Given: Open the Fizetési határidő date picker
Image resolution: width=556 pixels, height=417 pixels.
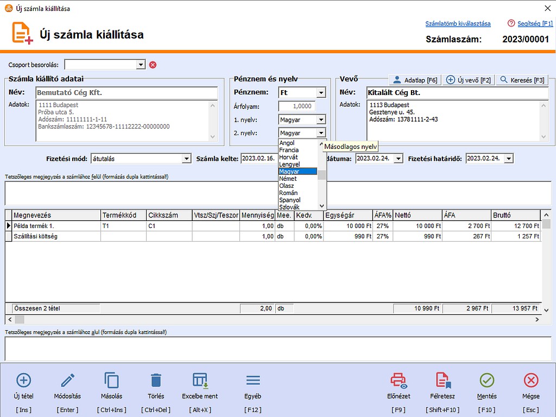Looking at the screenshot, I should coord(508,159).
